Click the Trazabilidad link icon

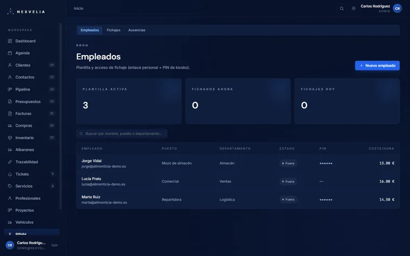pyautogui.click(x=10, y=162)
